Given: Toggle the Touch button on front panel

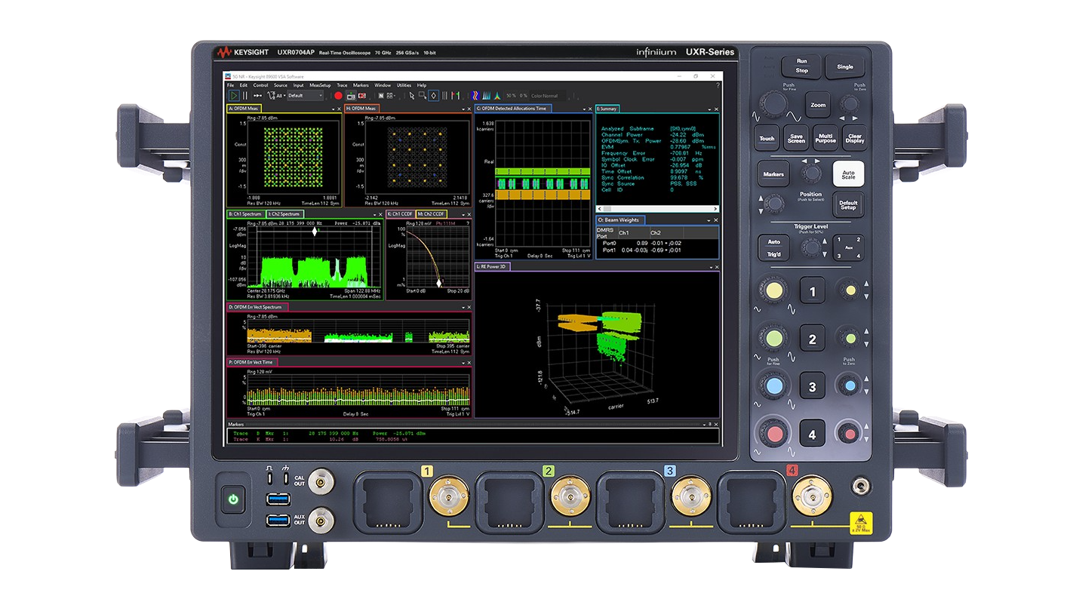Looking at the screenshot, I should pos(767,138).
